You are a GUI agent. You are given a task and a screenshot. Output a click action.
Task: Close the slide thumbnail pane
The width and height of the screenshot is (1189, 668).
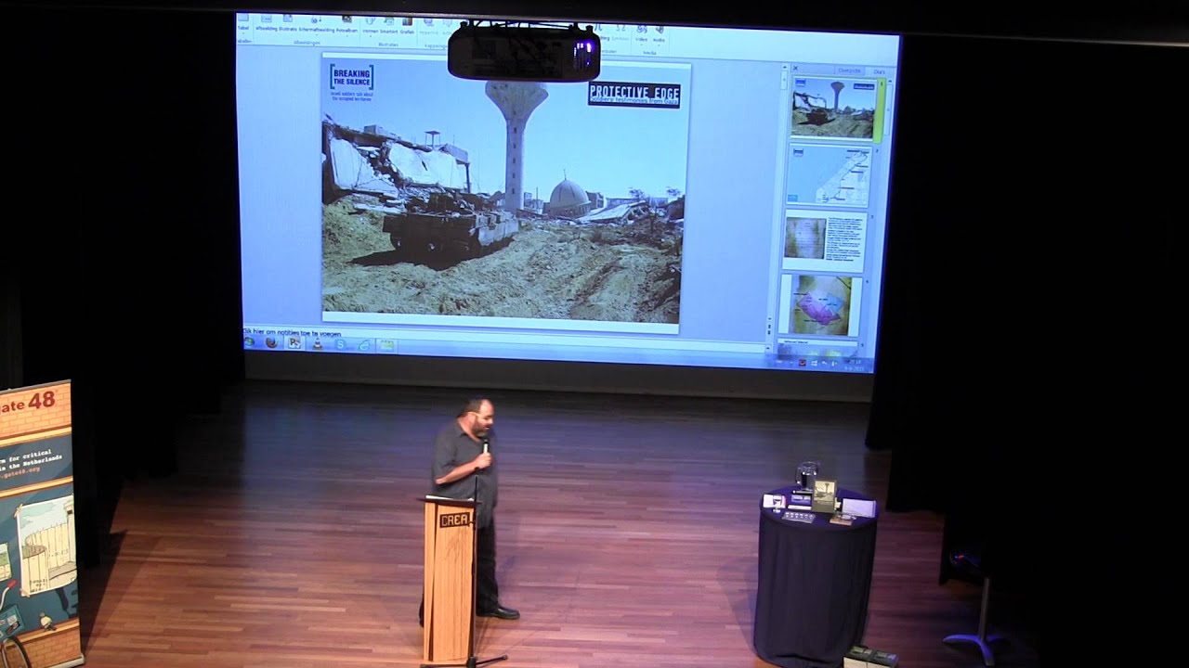coord(795,68)
